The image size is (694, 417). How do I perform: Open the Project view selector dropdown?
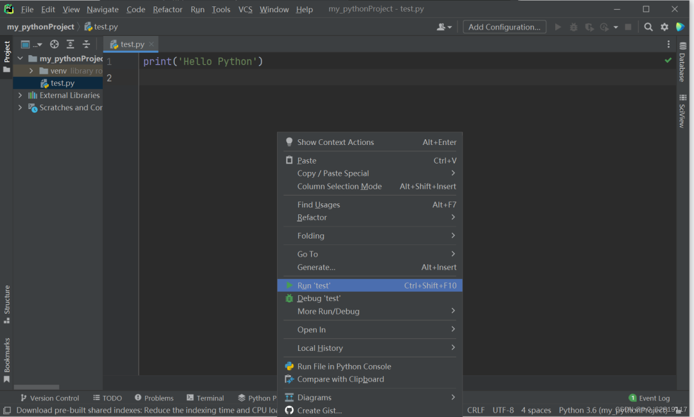click(31, 44)
